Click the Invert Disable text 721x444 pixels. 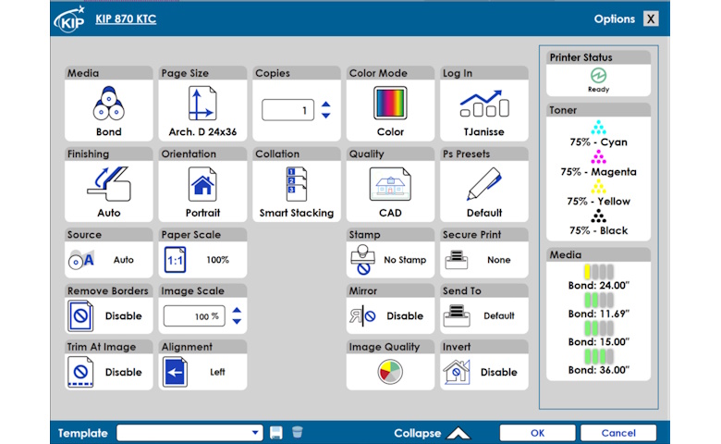[x=499, y=372]
